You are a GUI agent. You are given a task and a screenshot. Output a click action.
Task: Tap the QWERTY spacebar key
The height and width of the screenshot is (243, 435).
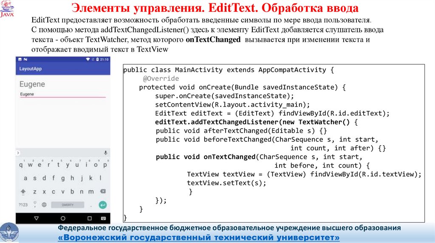click(68, 205)
